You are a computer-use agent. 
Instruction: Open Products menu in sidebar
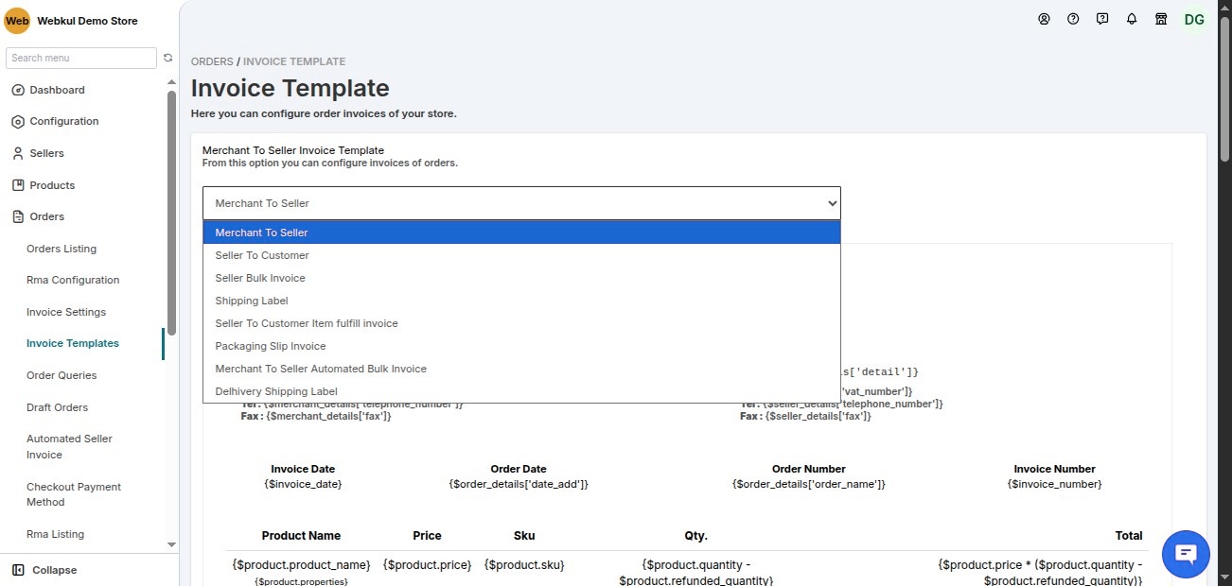tap(52, 185)
